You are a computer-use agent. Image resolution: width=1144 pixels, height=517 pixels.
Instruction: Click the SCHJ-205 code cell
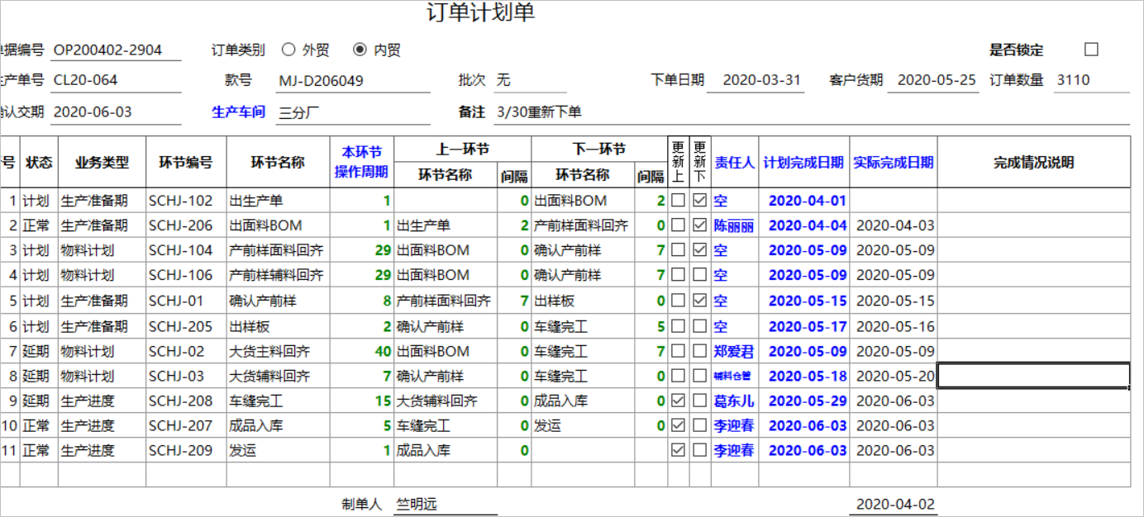186,326
